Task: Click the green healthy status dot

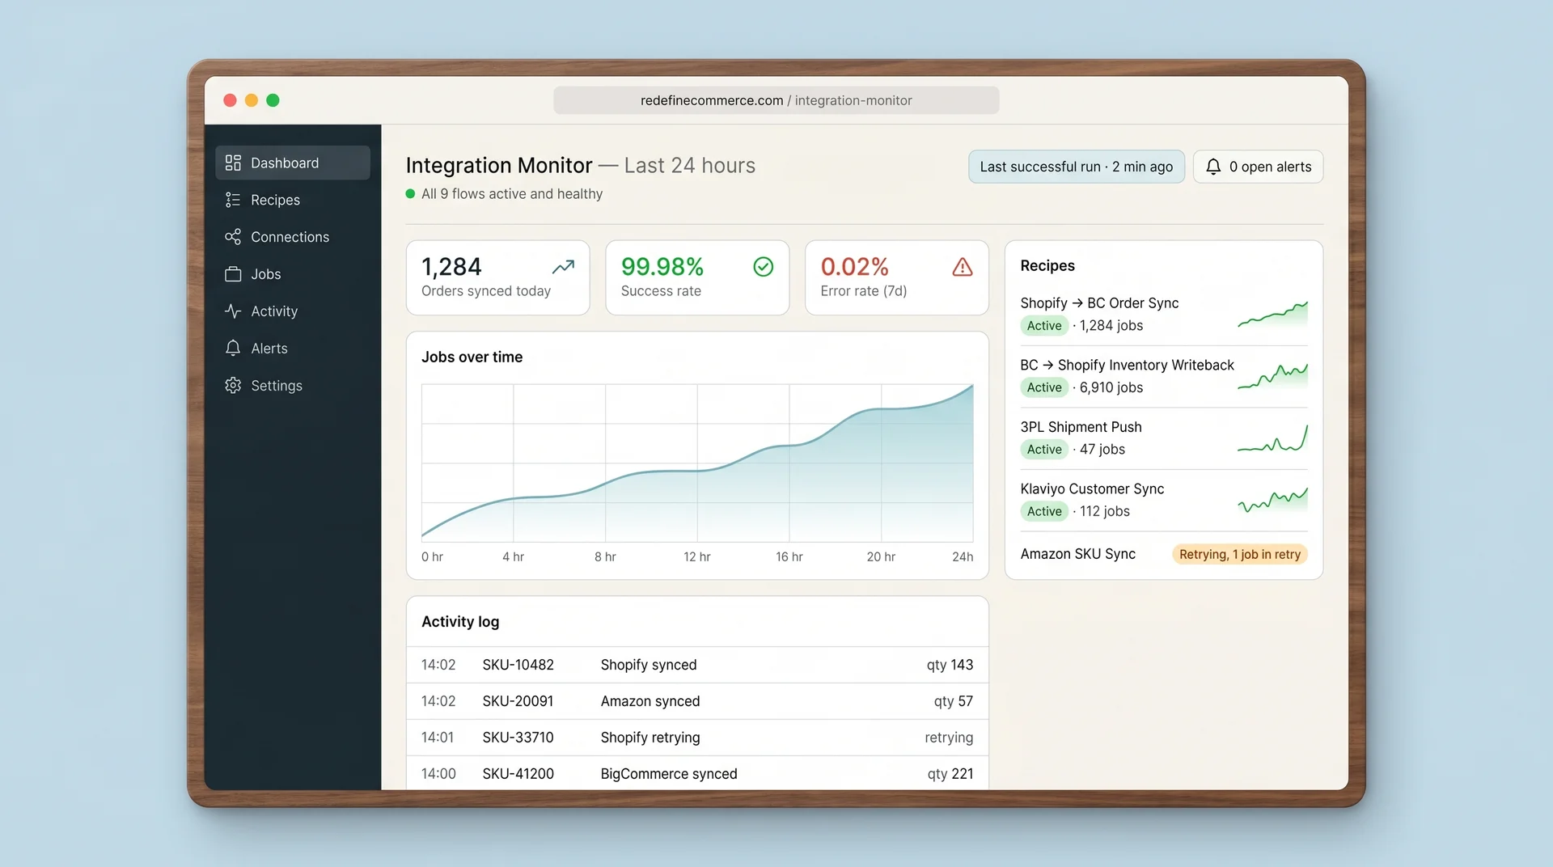Action: point(410,194)
